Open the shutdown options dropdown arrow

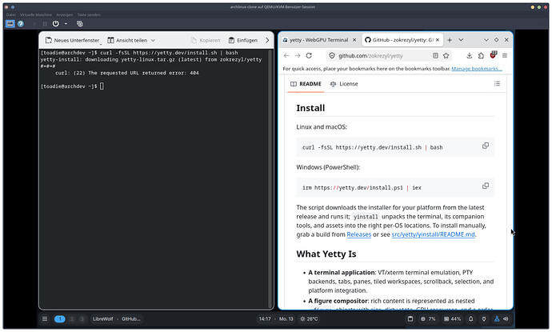[x=66, y=24]
